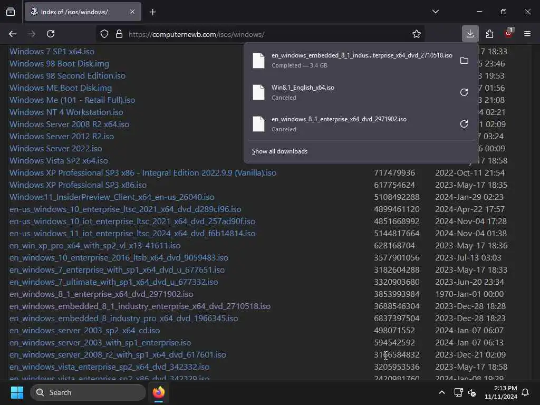
Task: Open en_windows_server_2003_sp2_x64_cd.iso
Action: pyautogui.click(x=85, y=331)
